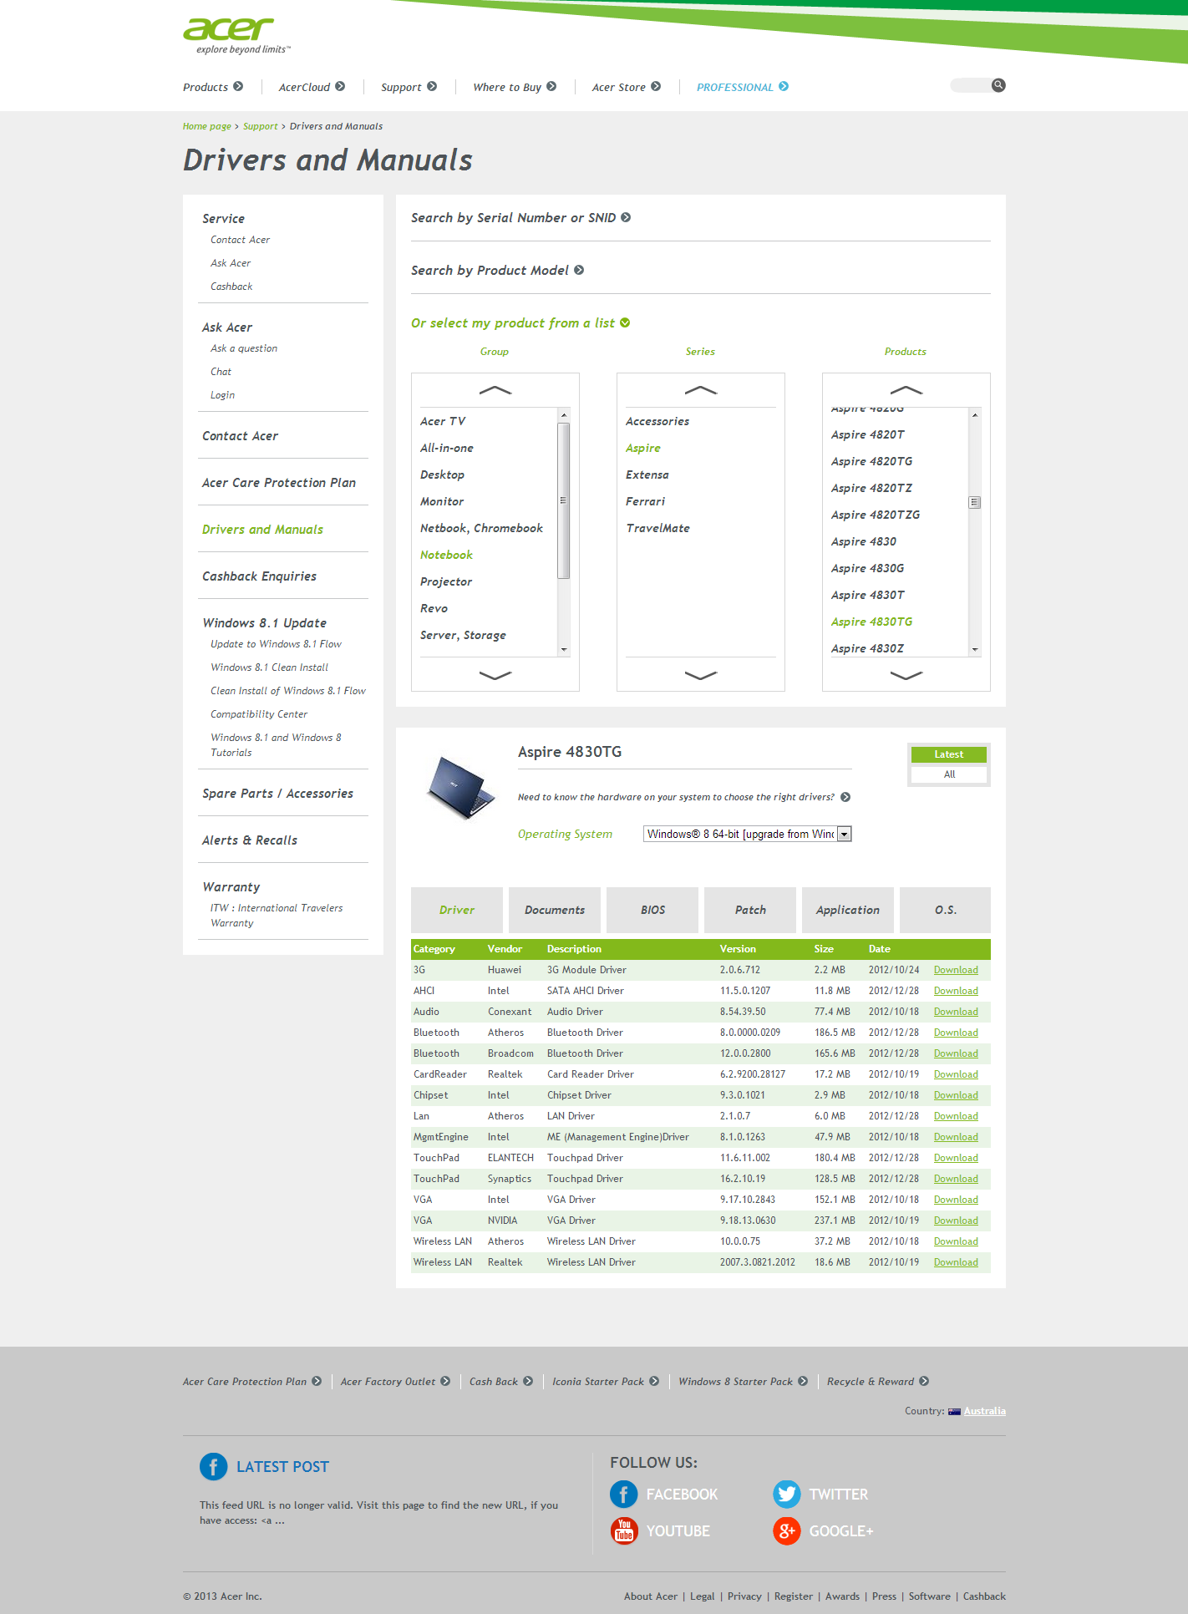
Task: Click the down chevron below Series list
Action: (701, 675)
